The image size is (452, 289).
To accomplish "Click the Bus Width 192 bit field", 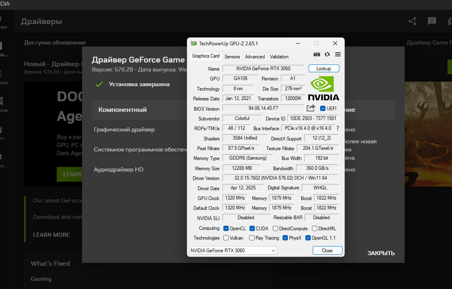I will (321, 158).
